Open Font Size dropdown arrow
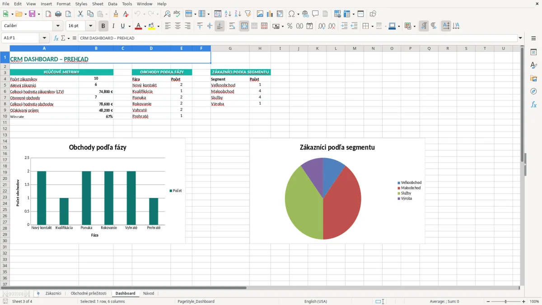Screen dimensions: 542x305 tap(91, 26)
